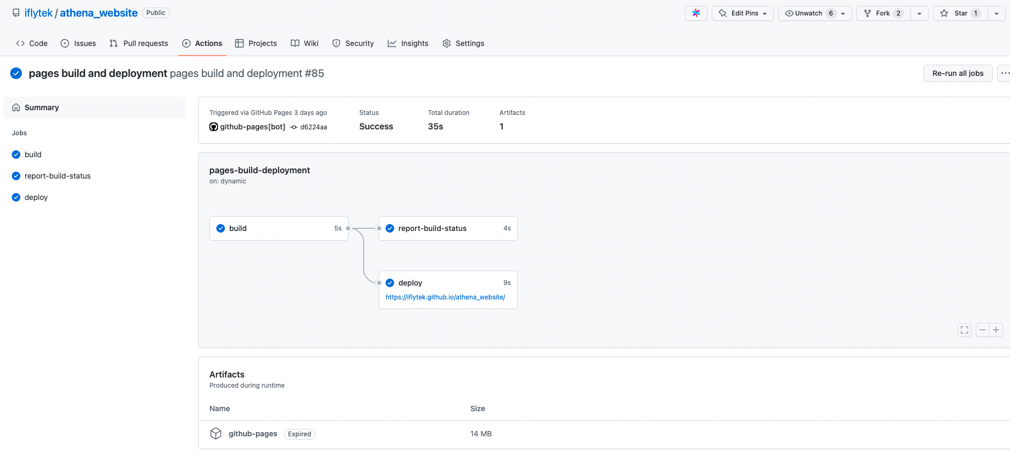The height and width of the screenshot is (470, 1010).
Task: Click the Public visibility badge
Action: coord(156,13)
